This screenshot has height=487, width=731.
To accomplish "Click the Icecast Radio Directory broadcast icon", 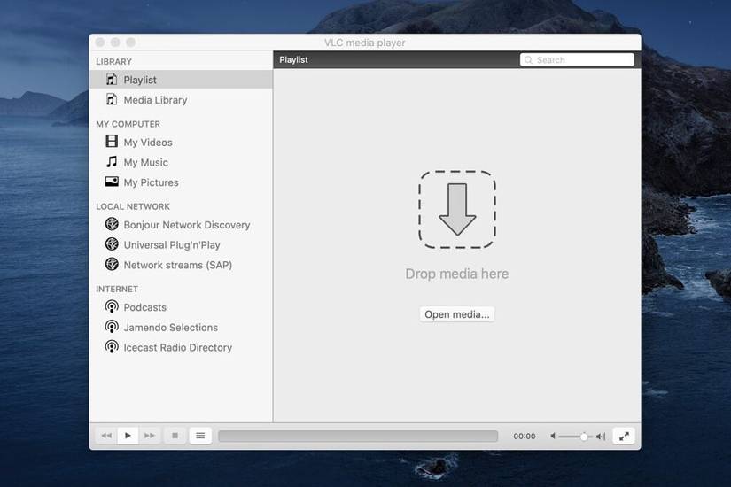I will click(x=112, y=347).
